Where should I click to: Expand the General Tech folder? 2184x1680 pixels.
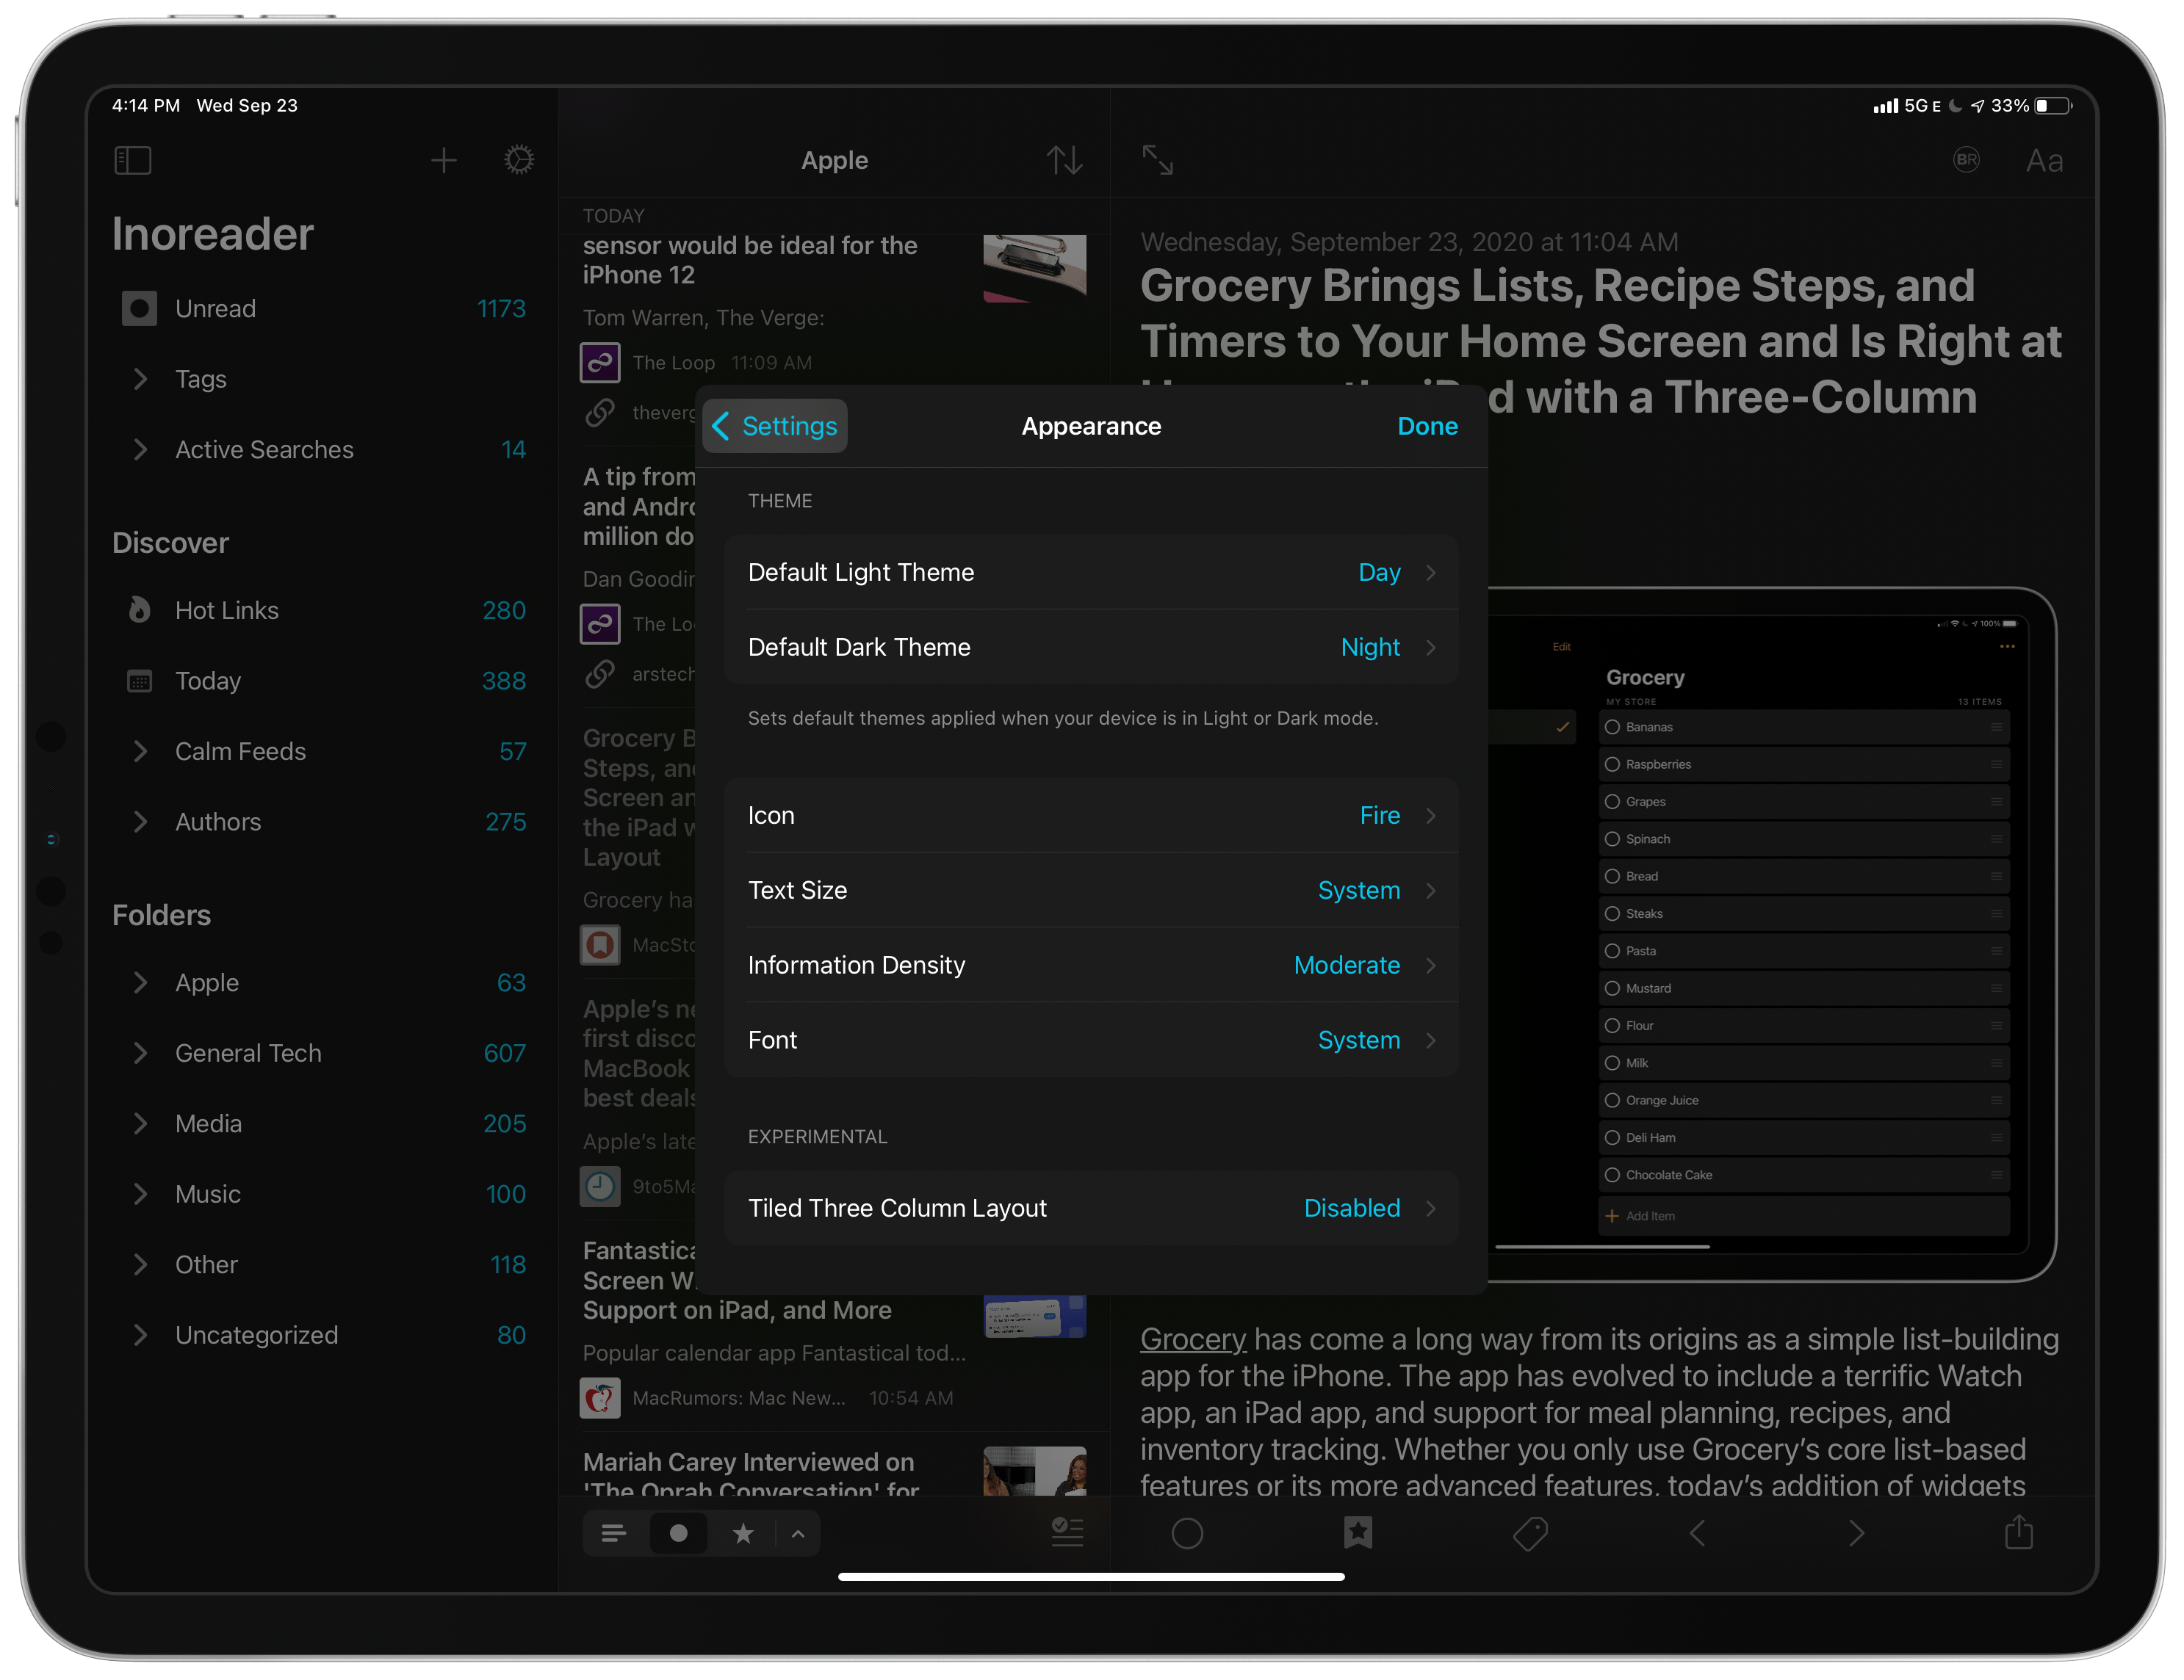[x=140, y=1054]
